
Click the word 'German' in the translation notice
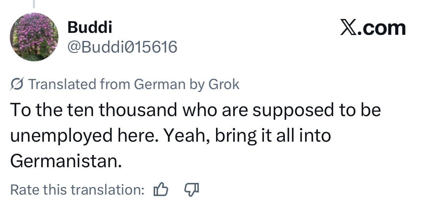coord(159,84)
